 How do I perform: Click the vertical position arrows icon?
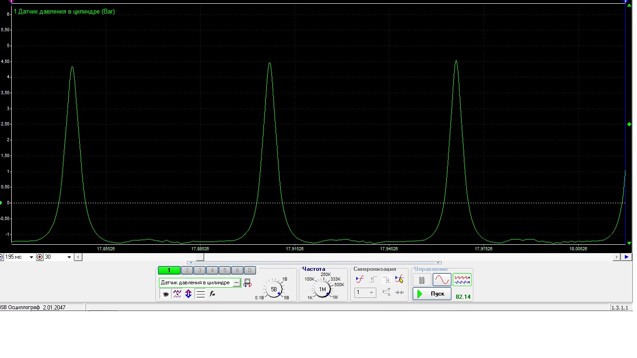point(188,294)
